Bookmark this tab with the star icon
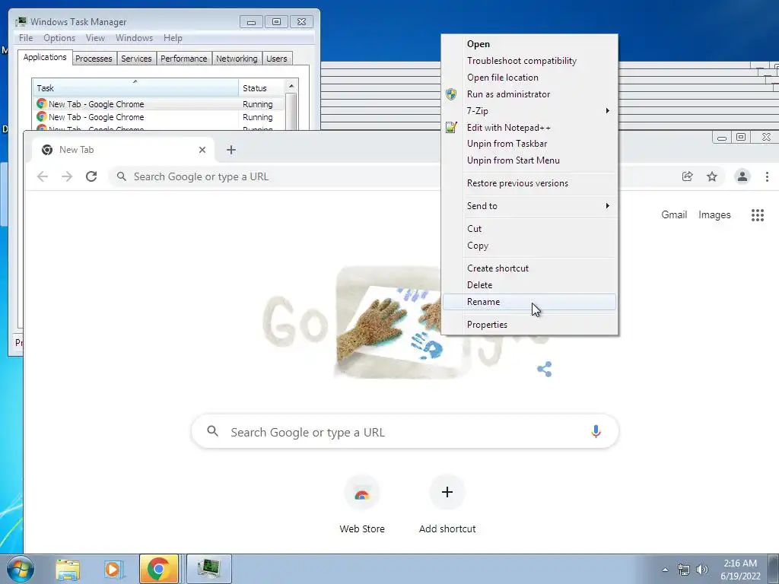Viewport: 779px width, 584px height. [x=712, y=176]
